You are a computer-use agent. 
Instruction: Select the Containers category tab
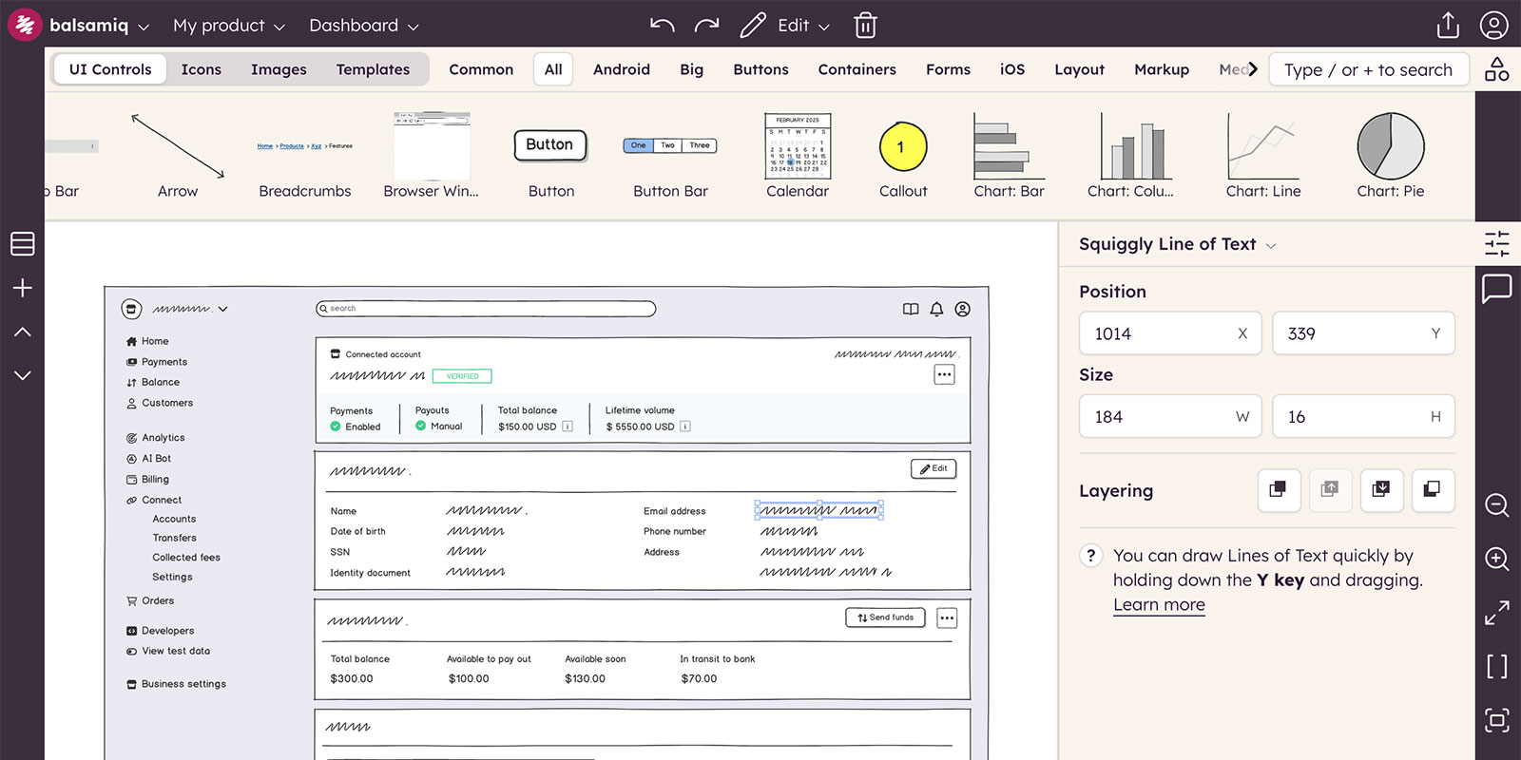point(857,69)
